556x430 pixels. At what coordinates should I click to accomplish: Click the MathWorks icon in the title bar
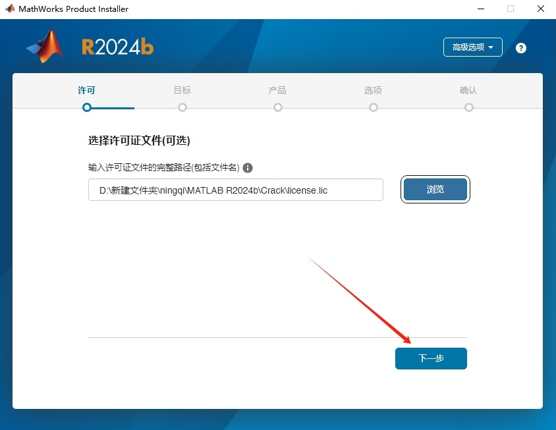[x=10, y=9]
